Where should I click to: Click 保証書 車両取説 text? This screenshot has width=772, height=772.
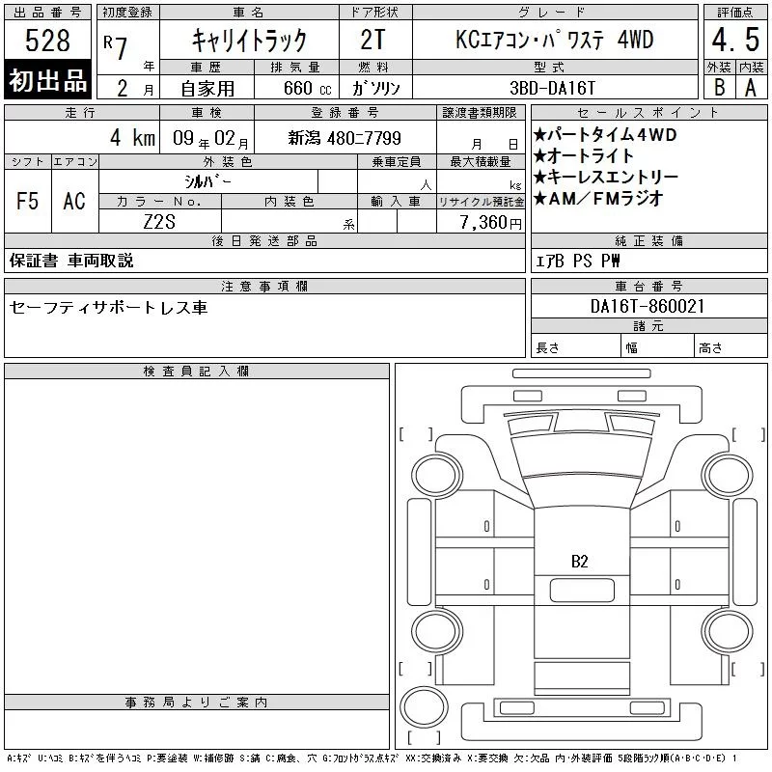(71, 261)
